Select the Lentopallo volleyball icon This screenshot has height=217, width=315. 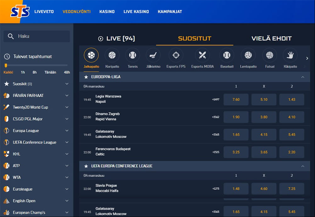248,55
